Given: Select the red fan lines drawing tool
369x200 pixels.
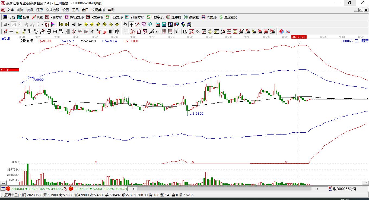Looking at the screenshot, I should [133, 32].
